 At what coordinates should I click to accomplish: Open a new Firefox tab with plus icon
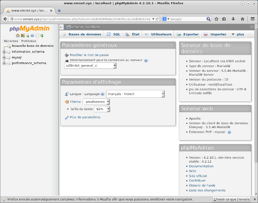pos(59,11)
